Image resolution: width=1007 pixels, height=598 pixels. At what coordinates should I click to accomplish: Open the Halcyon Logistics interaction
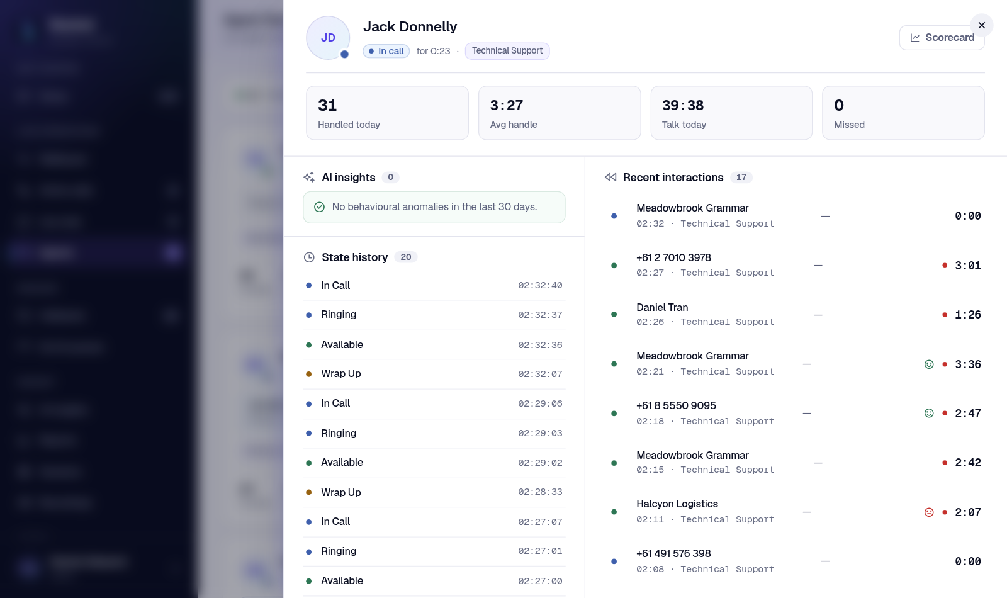[x=796, y=512]
